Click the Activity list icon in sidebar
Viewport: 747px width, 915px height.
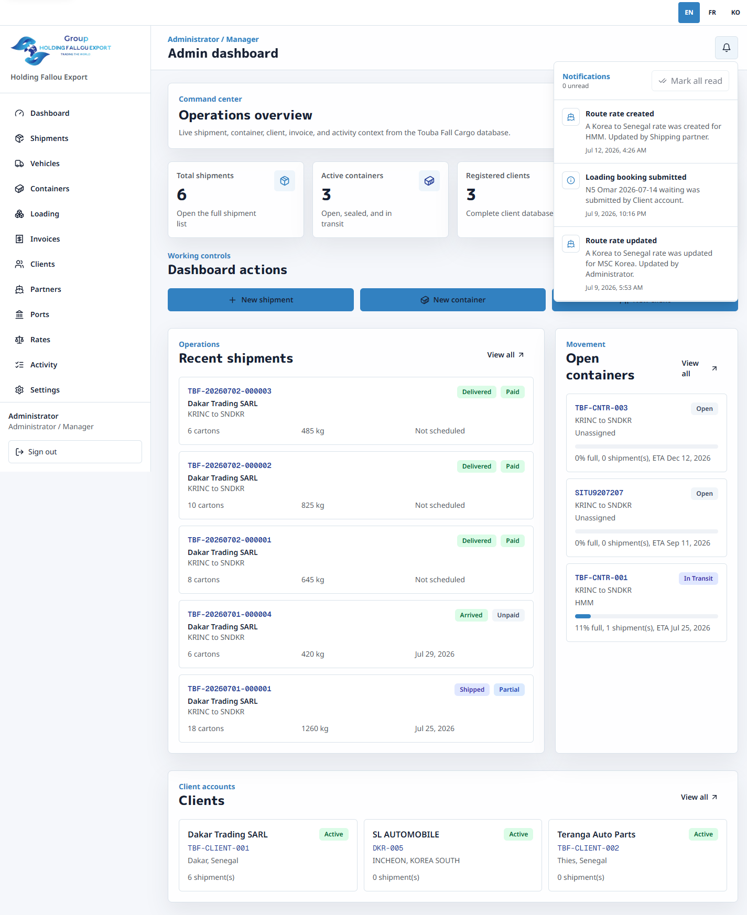(x=19, y=365)
